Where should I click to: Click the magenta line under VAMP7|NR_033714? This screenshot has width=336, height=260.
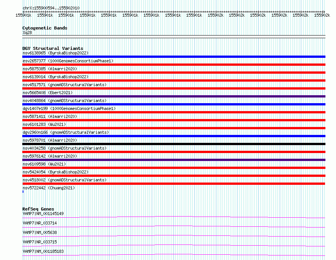pyautogui.click(x=174, y=226)
